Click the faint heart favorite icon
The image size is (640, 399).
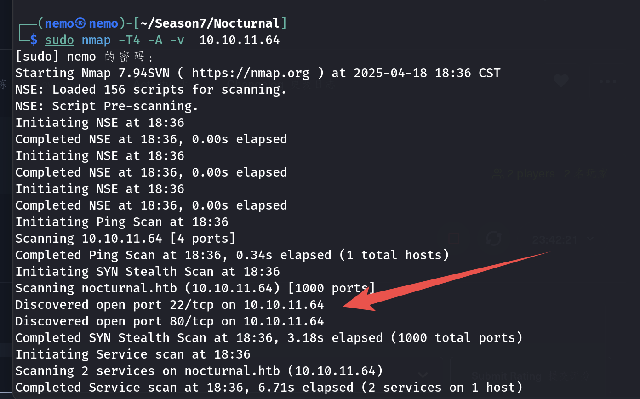[560, 82]
